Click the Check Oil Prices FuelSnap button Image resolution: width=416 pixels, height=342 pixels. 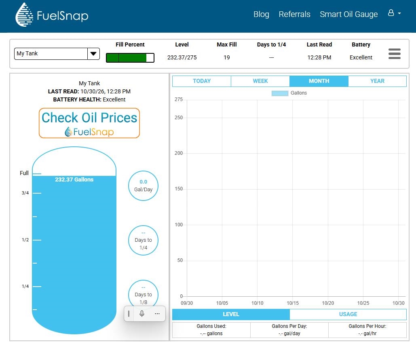click(x=89, y=123)
